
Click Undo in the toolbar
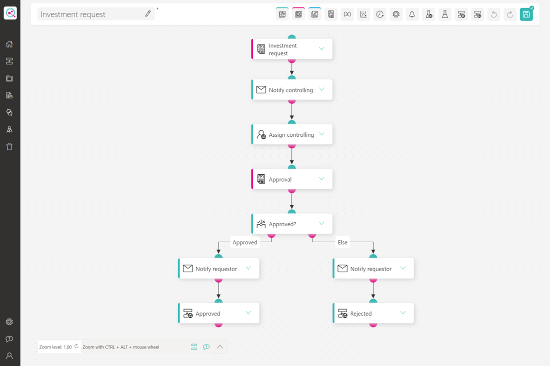[493, 14]
